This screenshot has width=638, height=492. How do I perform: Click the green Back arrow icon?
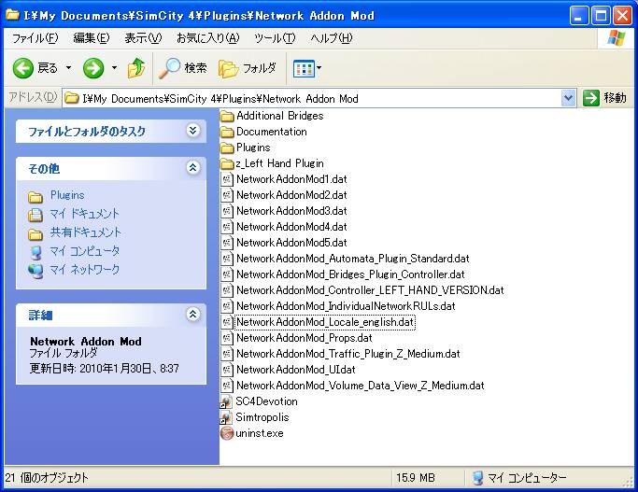pos(22,68)
